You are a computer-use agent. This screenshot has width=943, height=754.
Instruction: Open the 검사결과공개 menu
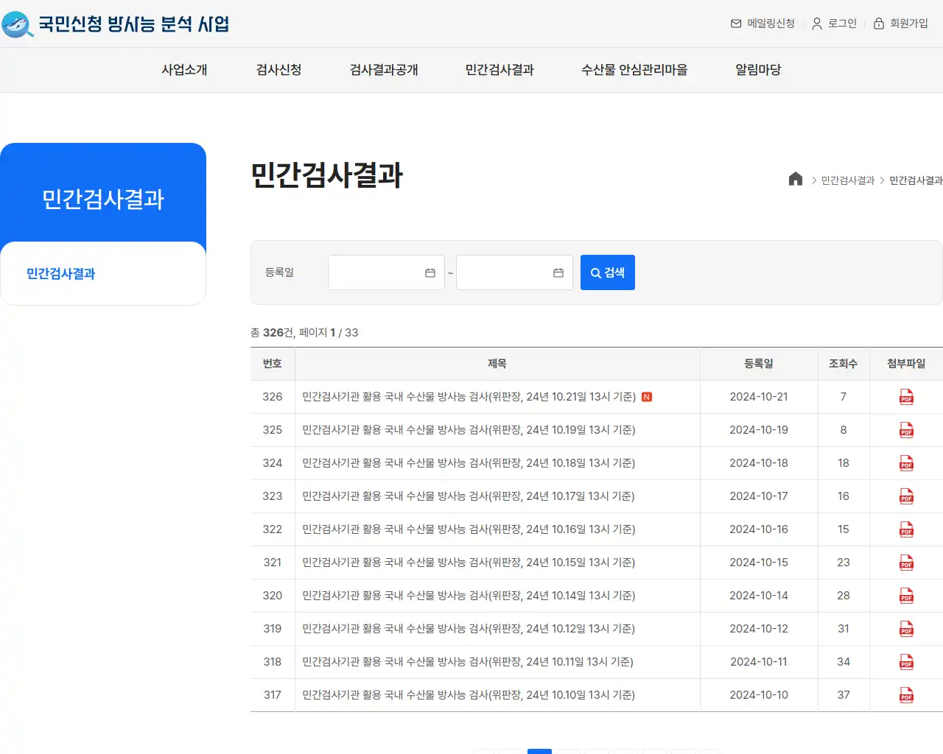(x=384, y=70)
